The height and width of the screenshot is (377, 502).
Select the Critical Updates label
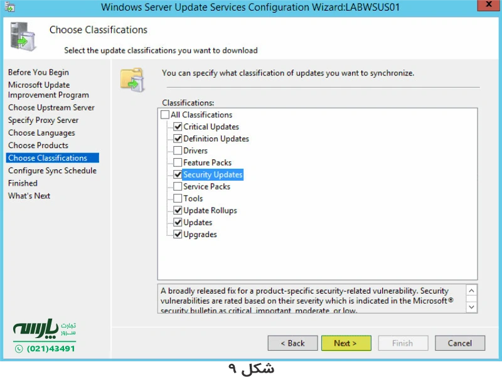[x=211, y=127]
